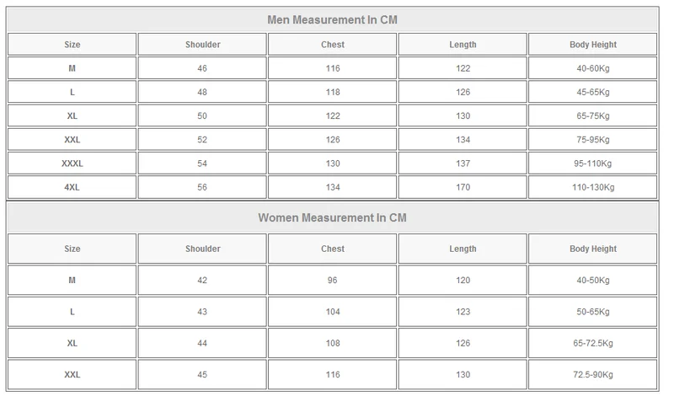This screenshot has width=674, height=407.
Task: Select the 40-60Kg body height cell
Action: [592, 68]
